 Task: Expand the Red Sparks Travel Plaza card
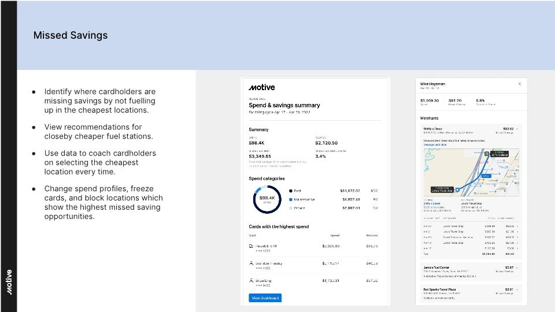click(x=517, y=289)
